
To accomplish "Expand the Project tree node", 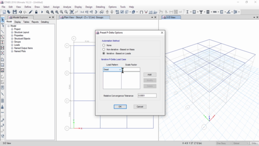I will (x=12, y=29).
